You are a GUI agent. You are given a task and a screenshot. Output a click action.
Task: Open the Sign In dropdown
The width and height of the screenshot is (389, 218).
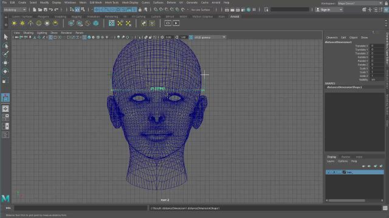tap(329, 10)
